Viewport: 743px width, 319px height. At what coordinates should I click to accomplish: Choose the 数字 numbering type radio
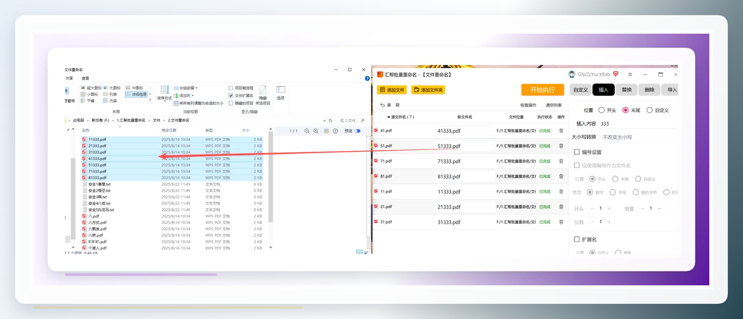[x=590, y=192]
